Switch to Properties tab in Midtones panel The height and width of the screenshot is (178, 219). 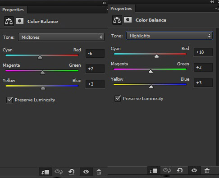pos(13,10)
